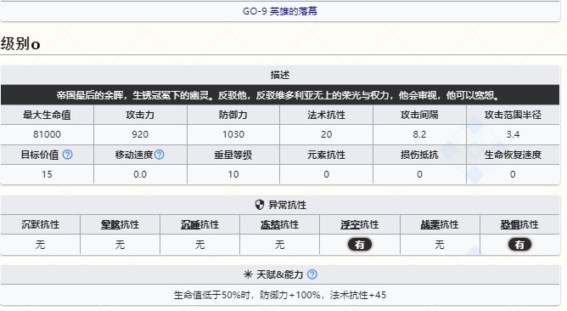
Task: Select the value 0.0 under 移动速度
Action: pyautogui.click(x=140, y=174)
